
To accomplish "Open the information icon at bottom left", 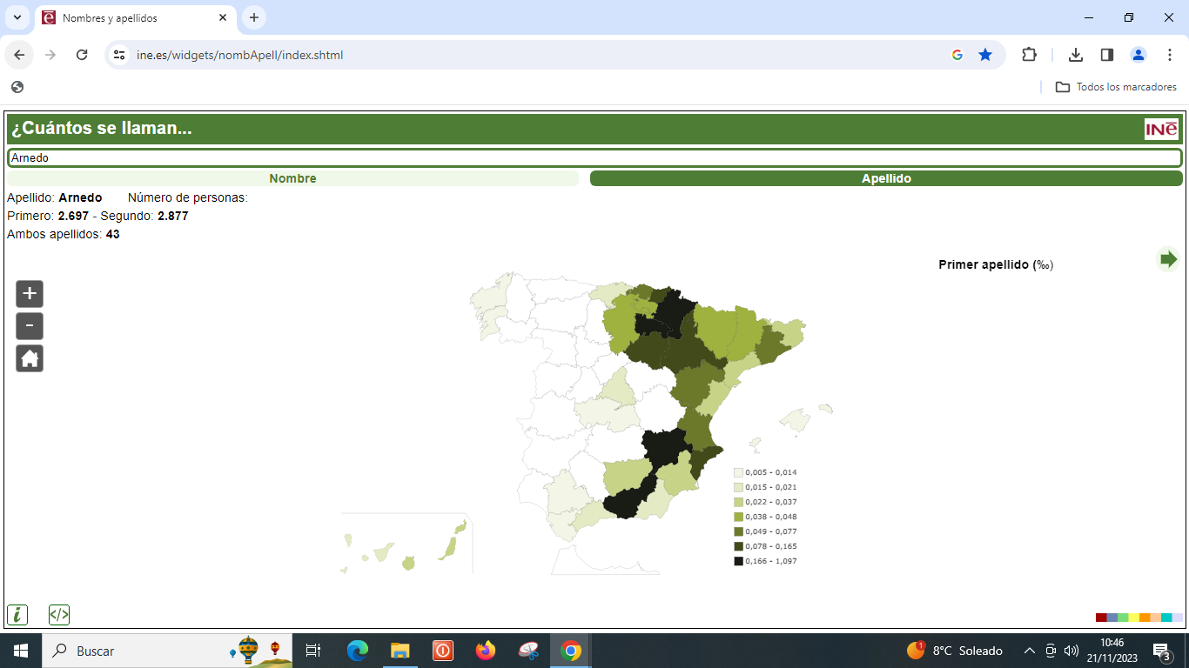I will (x=17, y=615).
